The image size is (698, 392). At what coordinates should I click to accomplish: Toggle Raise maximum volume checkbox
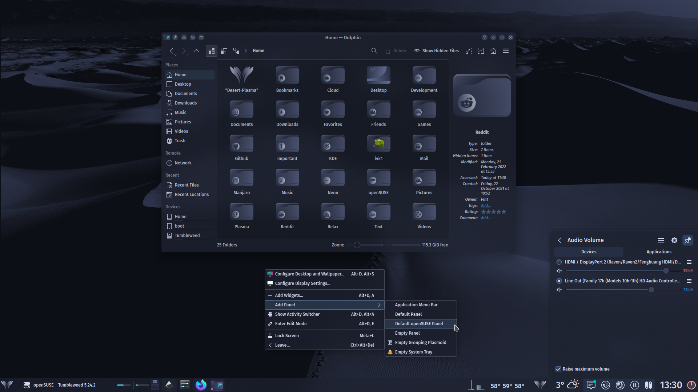click(558, 369)
